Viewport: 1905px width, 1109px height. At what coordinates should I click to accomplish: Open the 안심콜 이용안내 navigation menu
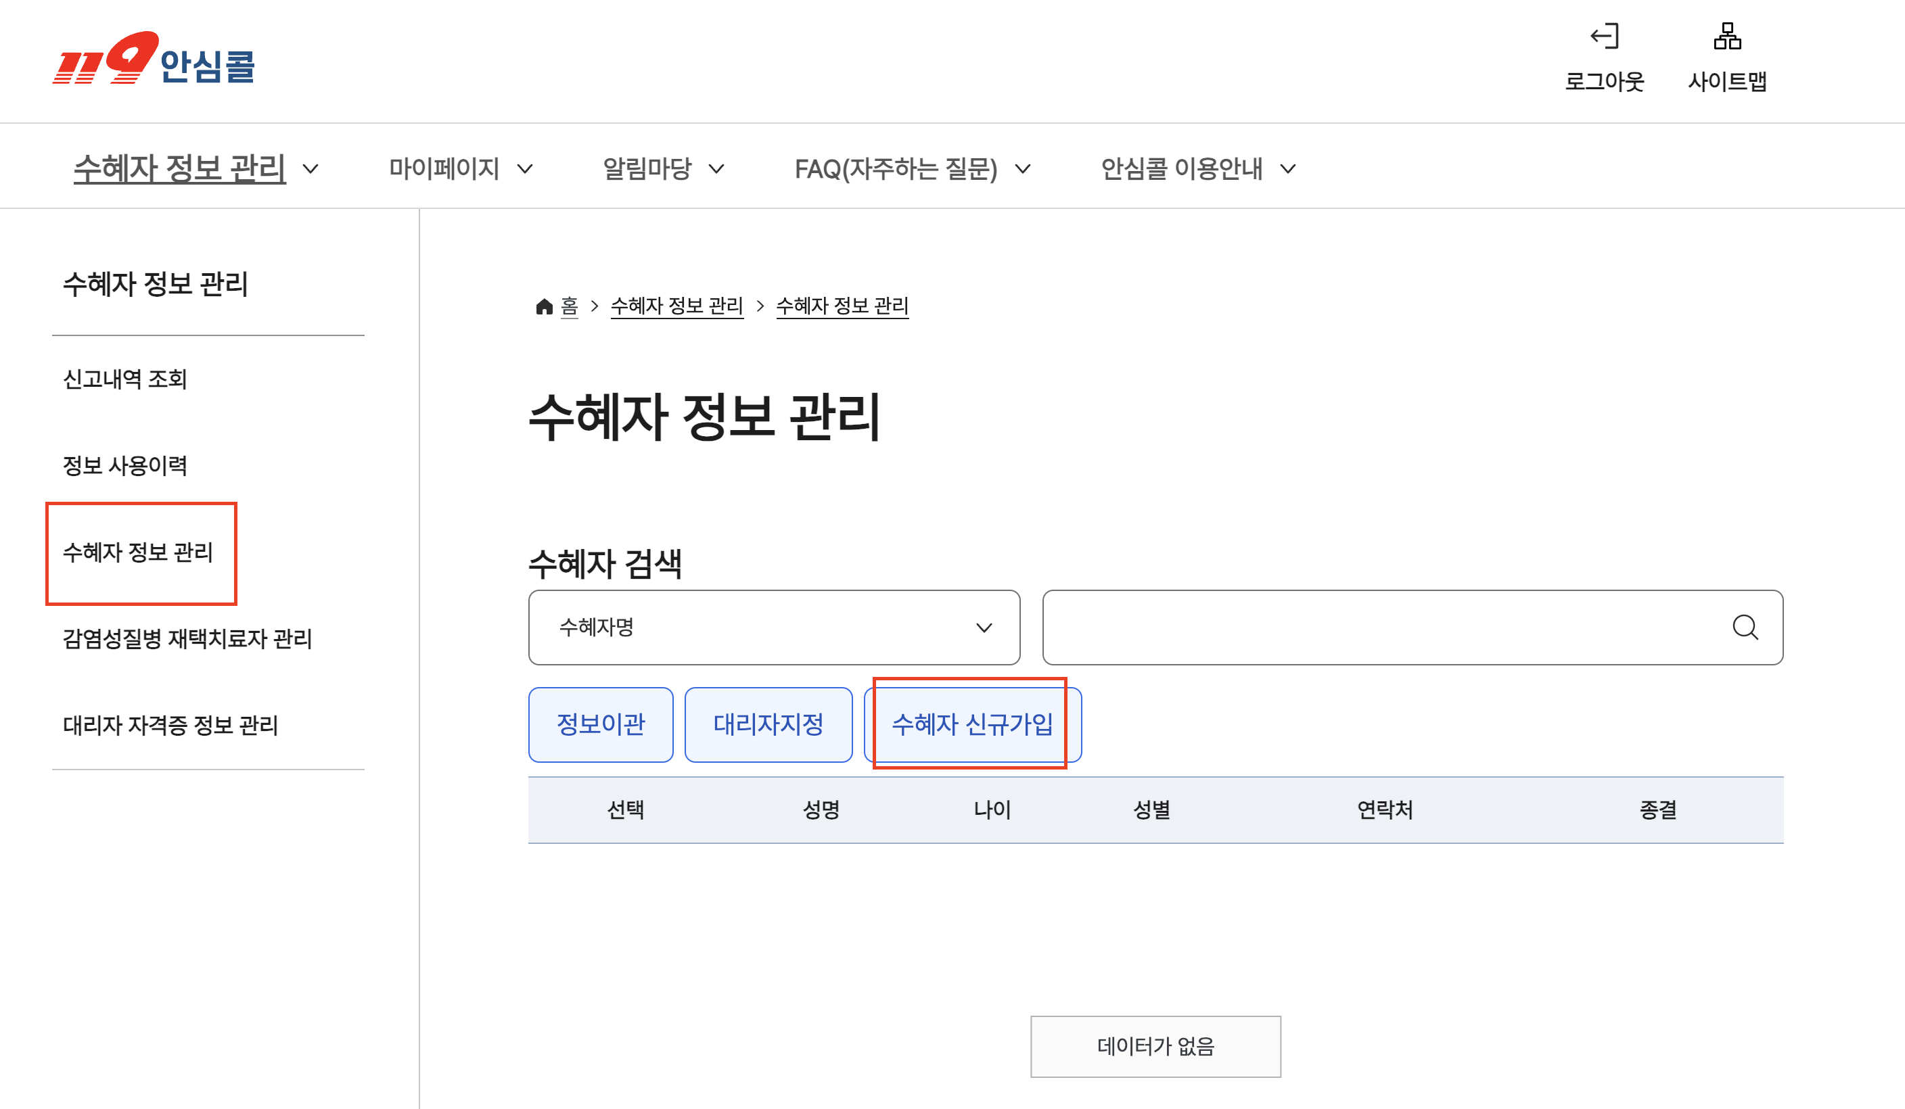(x=1182, y=168)
